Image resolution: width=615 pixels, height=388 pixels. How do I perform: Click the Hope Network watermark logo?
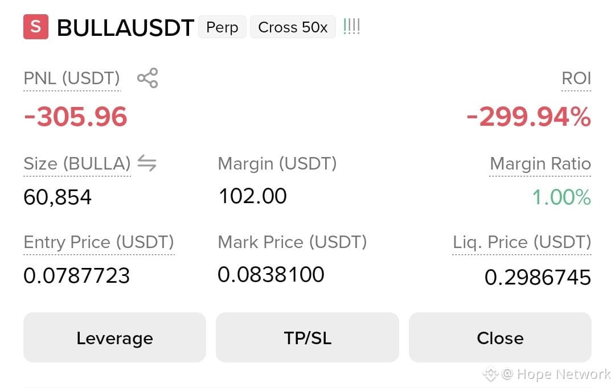(490, 374)
